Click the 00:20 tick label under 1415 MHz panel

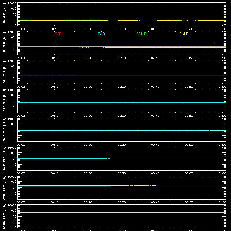[x=88, y=116]
